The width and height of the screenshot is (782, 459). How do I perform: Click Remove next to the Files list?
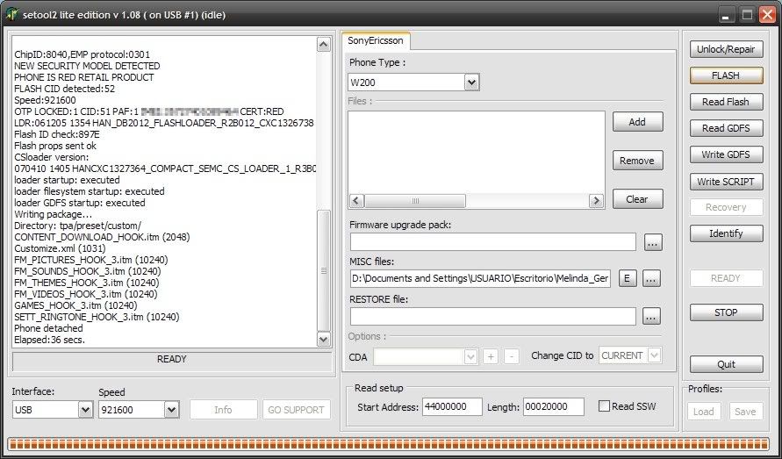click(x=637, y=161)
